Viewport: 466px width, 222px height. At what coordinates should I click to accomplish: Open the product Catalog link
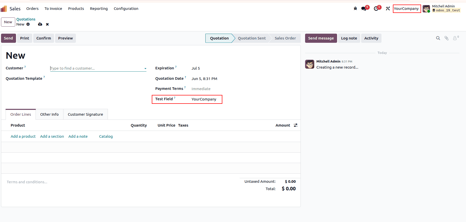click(x=106, y=136)
